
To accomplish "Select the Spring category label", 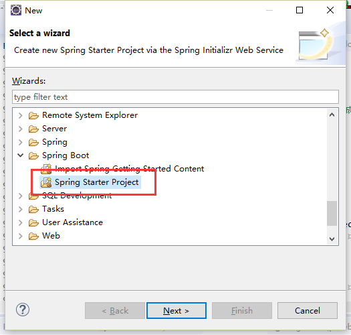I will (55, 142).
